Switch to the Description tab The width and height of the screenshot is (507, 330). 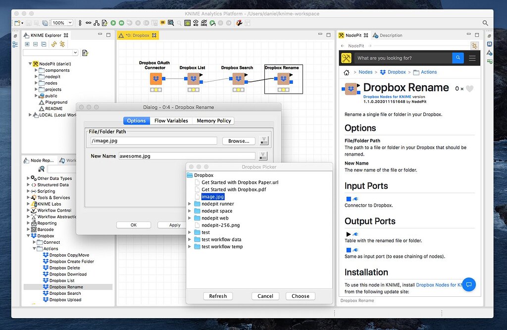click(x=387, y=35)
